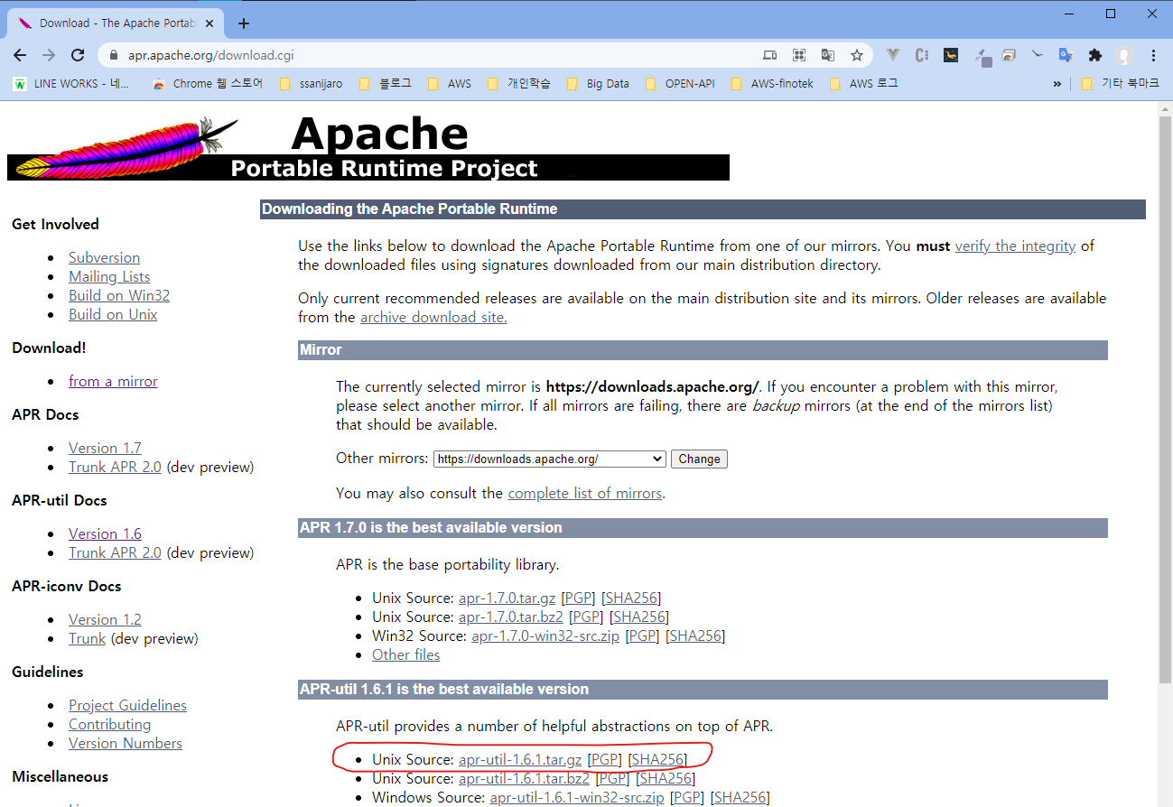The image size is (1173, 807).
Task: Open the whale extension icon
Action: [951, 55]
